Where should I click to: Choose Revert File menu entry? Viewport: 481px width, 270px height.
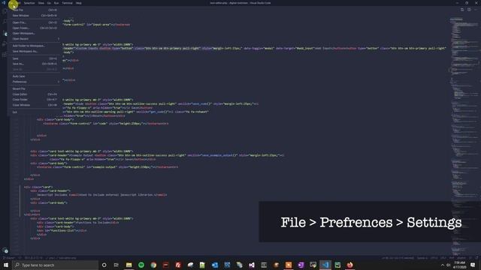(x=34, y=88)
